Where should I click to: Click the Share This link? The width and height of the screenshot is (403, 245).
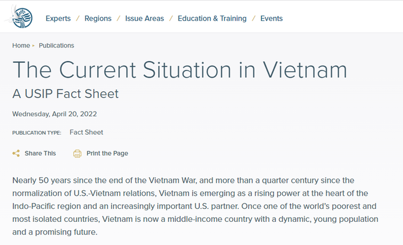[40, 154]
